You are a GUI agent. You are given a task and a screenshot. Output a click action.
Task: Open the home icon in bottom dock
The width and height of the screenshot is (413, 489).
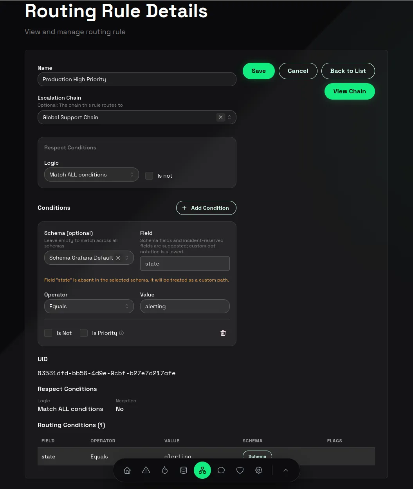point(127,470)
